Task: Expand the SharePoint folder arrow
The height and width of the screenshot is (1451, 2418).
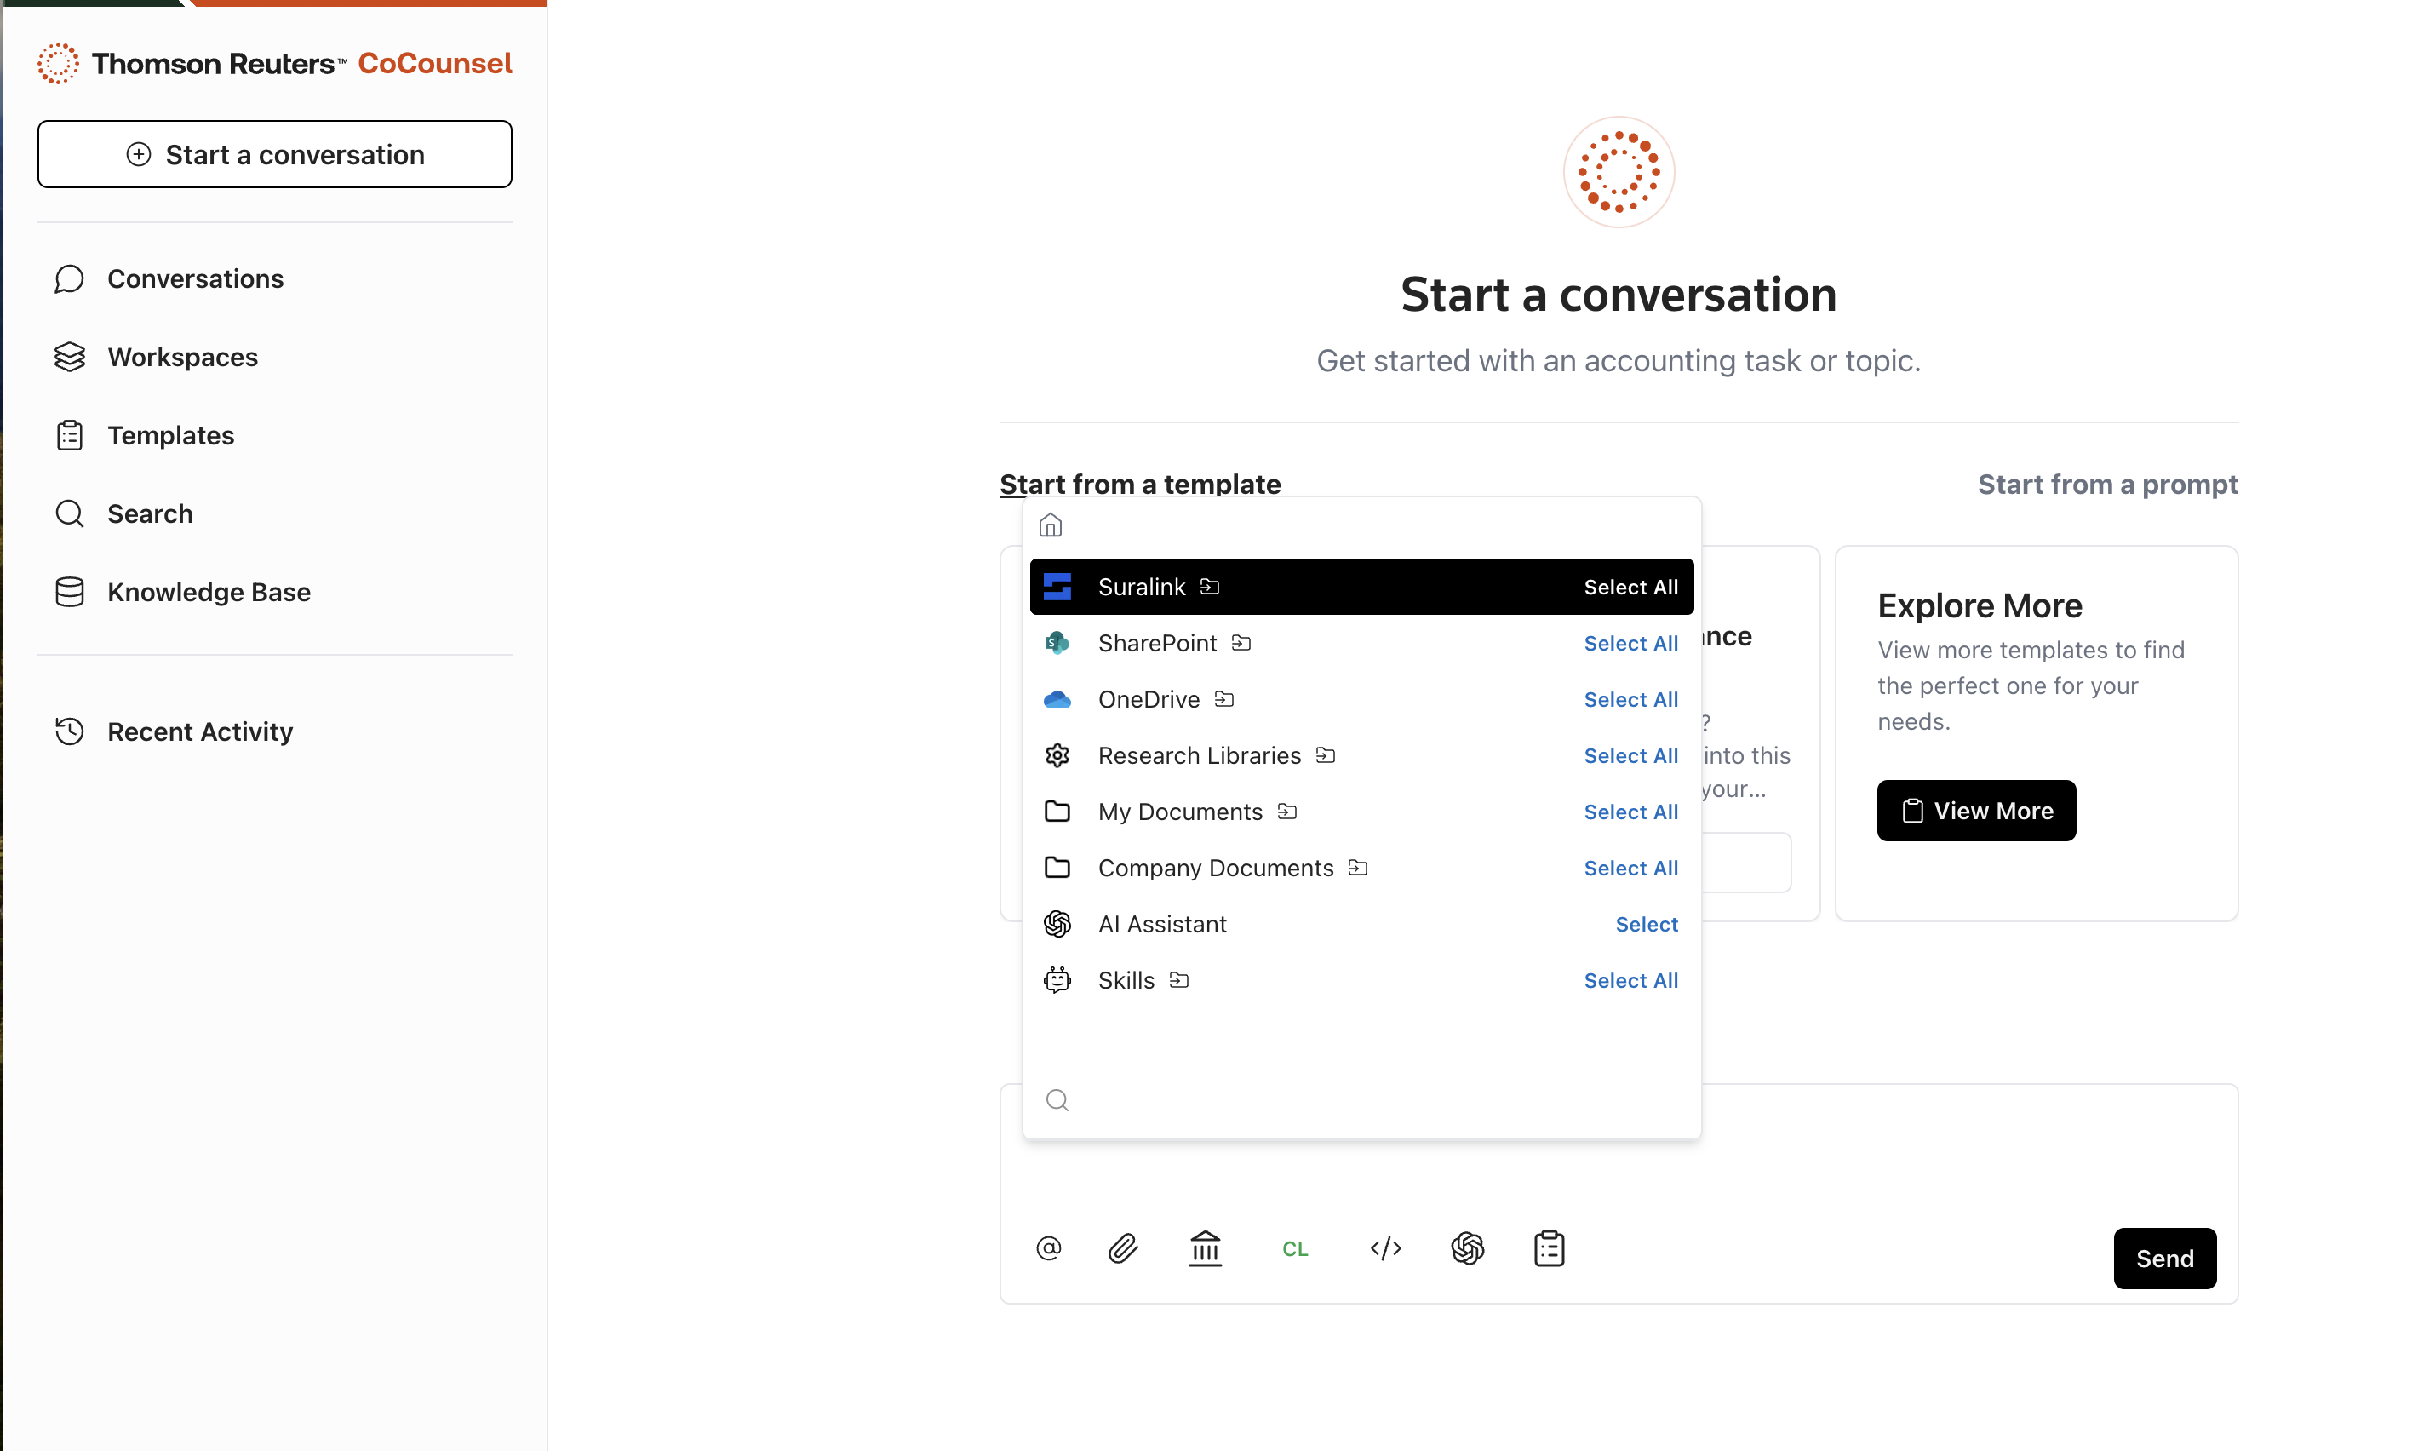Action: tap(1241, 644)
